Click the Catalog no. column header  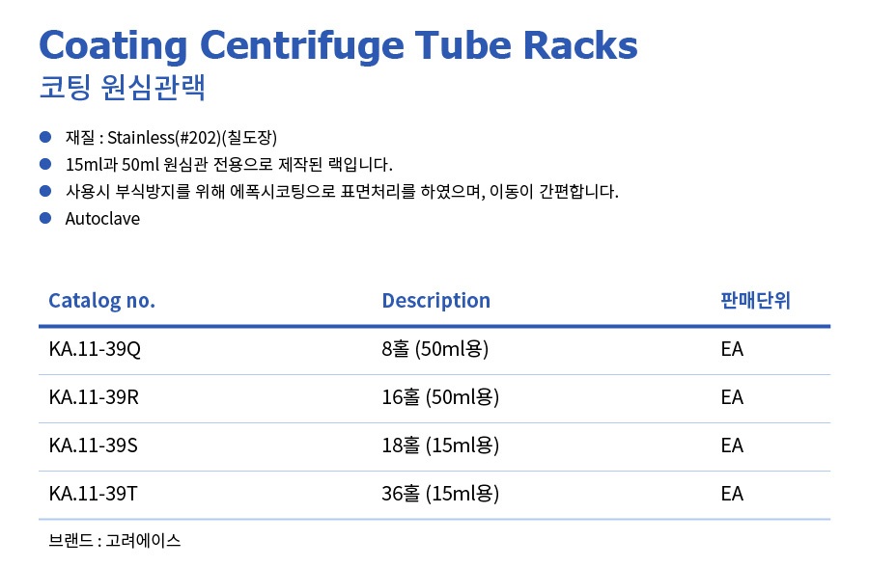(101, 301)
